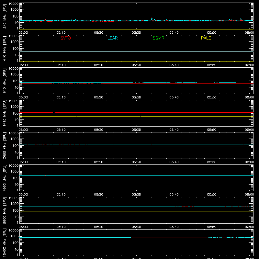Image resolution: width=259 pixels, height=259 pixels.
Task: Click the cyan LEAR legend label
Action: [112, 38]
